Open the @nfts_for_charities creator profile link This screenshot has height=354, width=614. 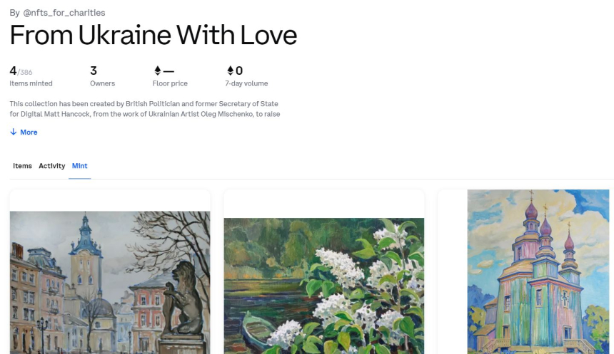coord(64,12)
